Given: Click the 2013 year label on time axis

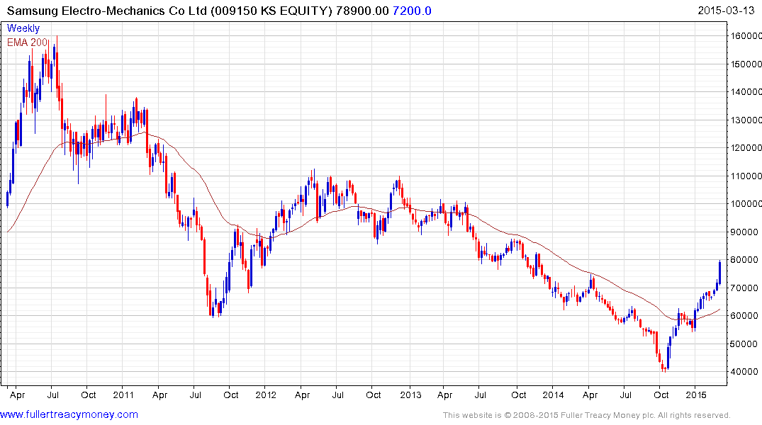Looking at the screenshot, I should click(x=410, y=395).
